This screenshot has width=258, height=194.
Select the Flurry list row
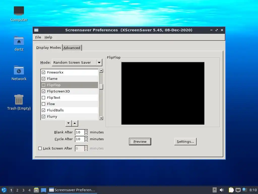pos(70,117)
